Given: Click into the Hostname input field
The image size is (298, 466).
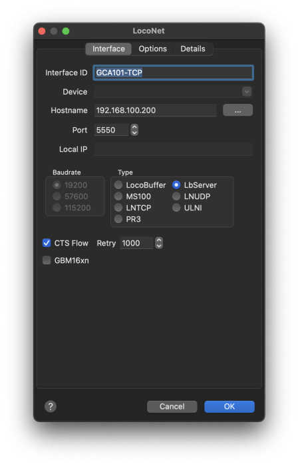Looking at the screenshot, I should [x=155, y=111].
